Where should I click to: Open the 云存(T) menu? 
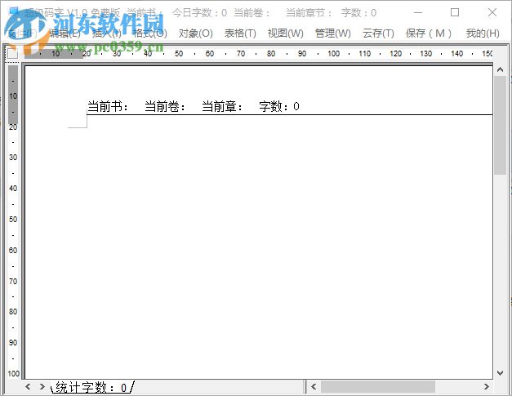pos(378,33)
